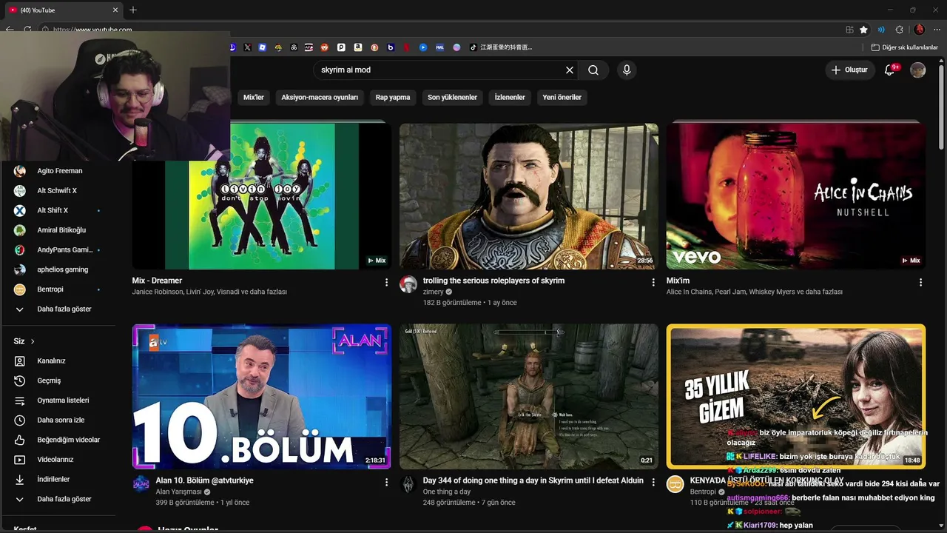This screenshot has height=533, width=947.
Task: Select the Aksiyon-macera oyunları chip
Action: (x=320, y=97)
